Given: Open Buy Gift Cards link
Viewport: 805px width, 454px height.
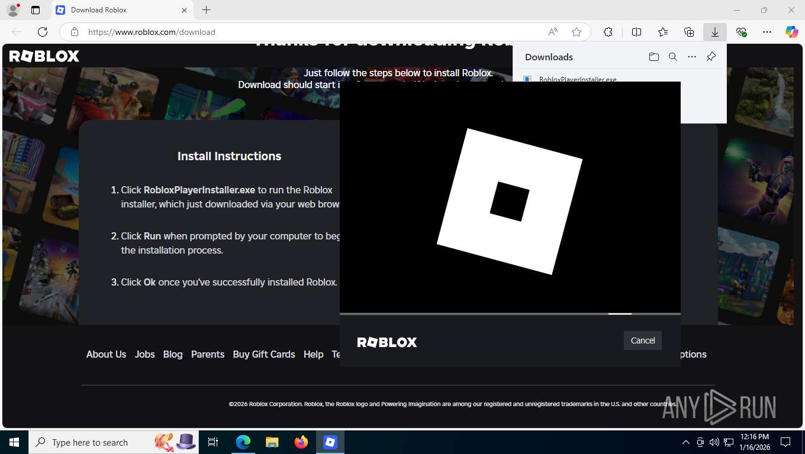Looking at the screenshot, I should pyautogui.click(x=264, y=354).
